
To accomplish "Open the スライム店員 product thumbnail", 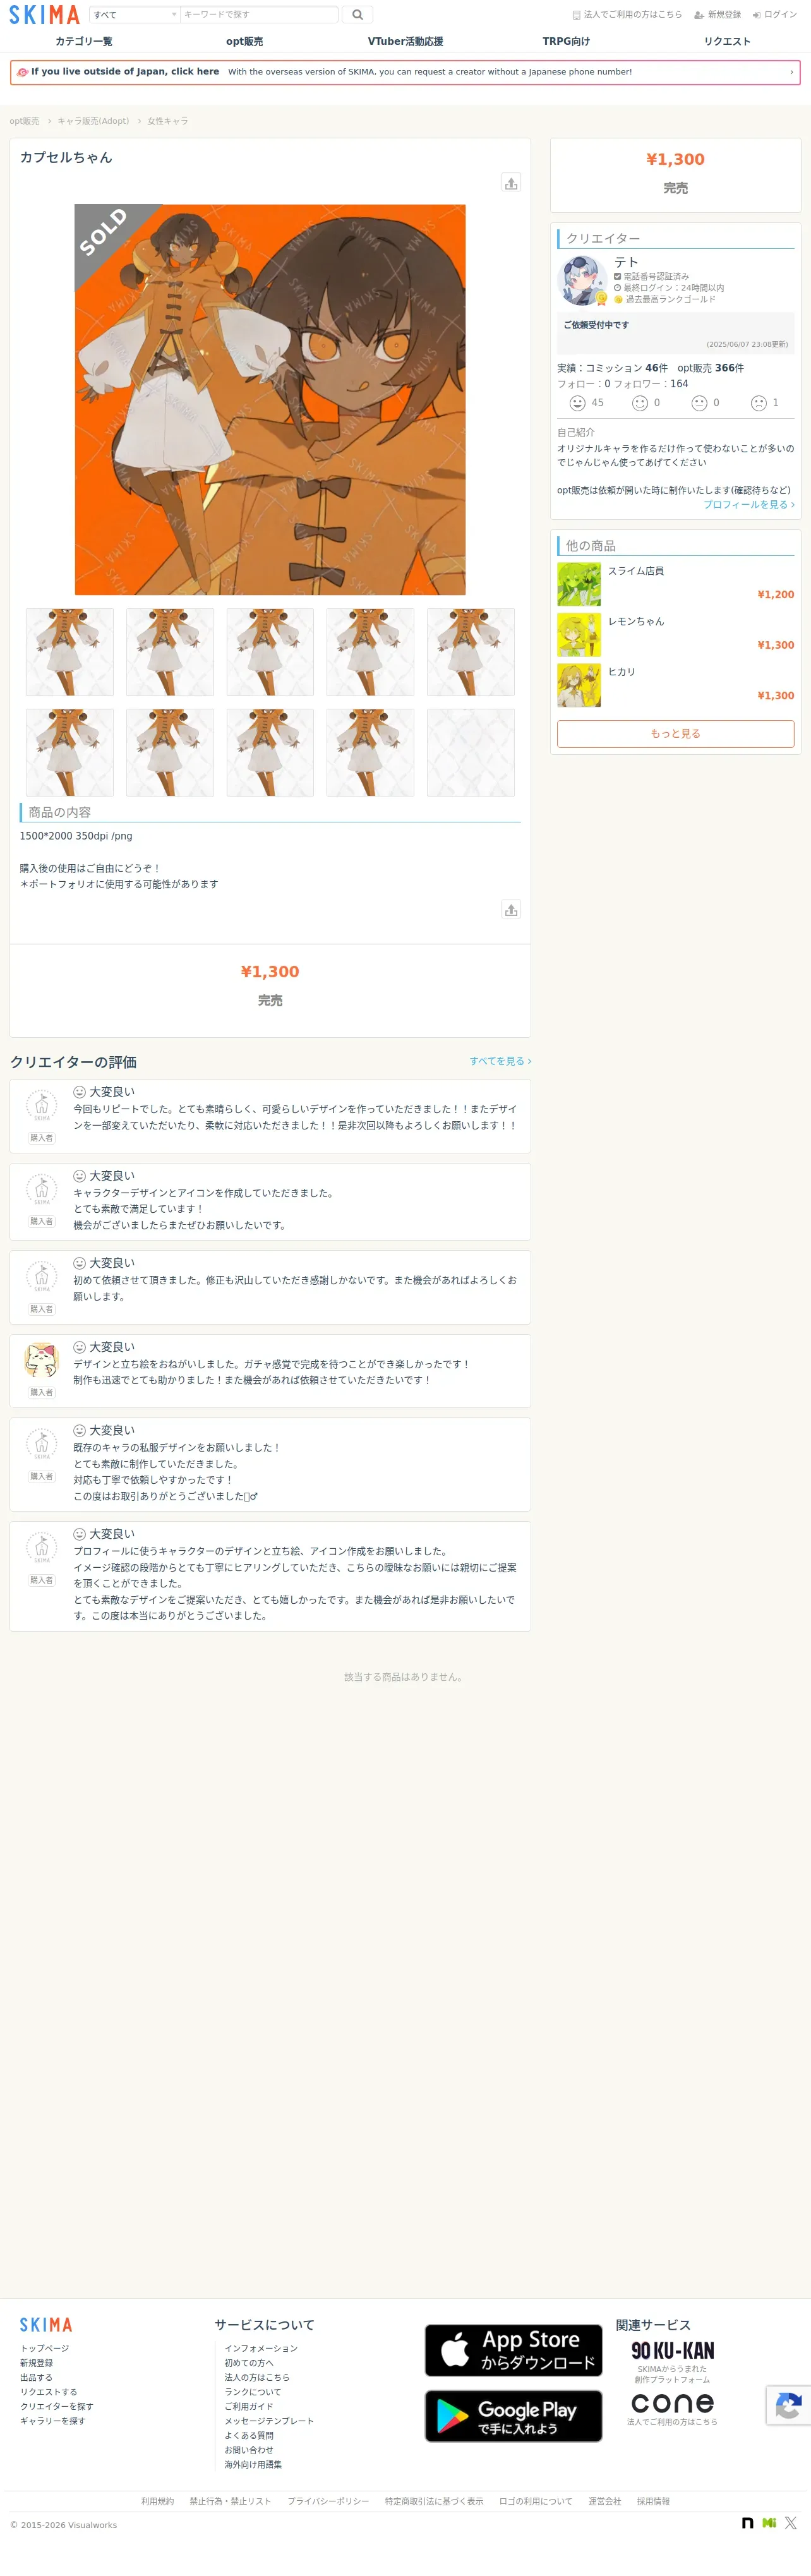I will click(579, 584).
